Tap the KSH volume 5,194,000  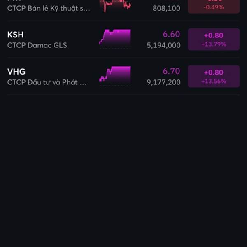(163, 45)
